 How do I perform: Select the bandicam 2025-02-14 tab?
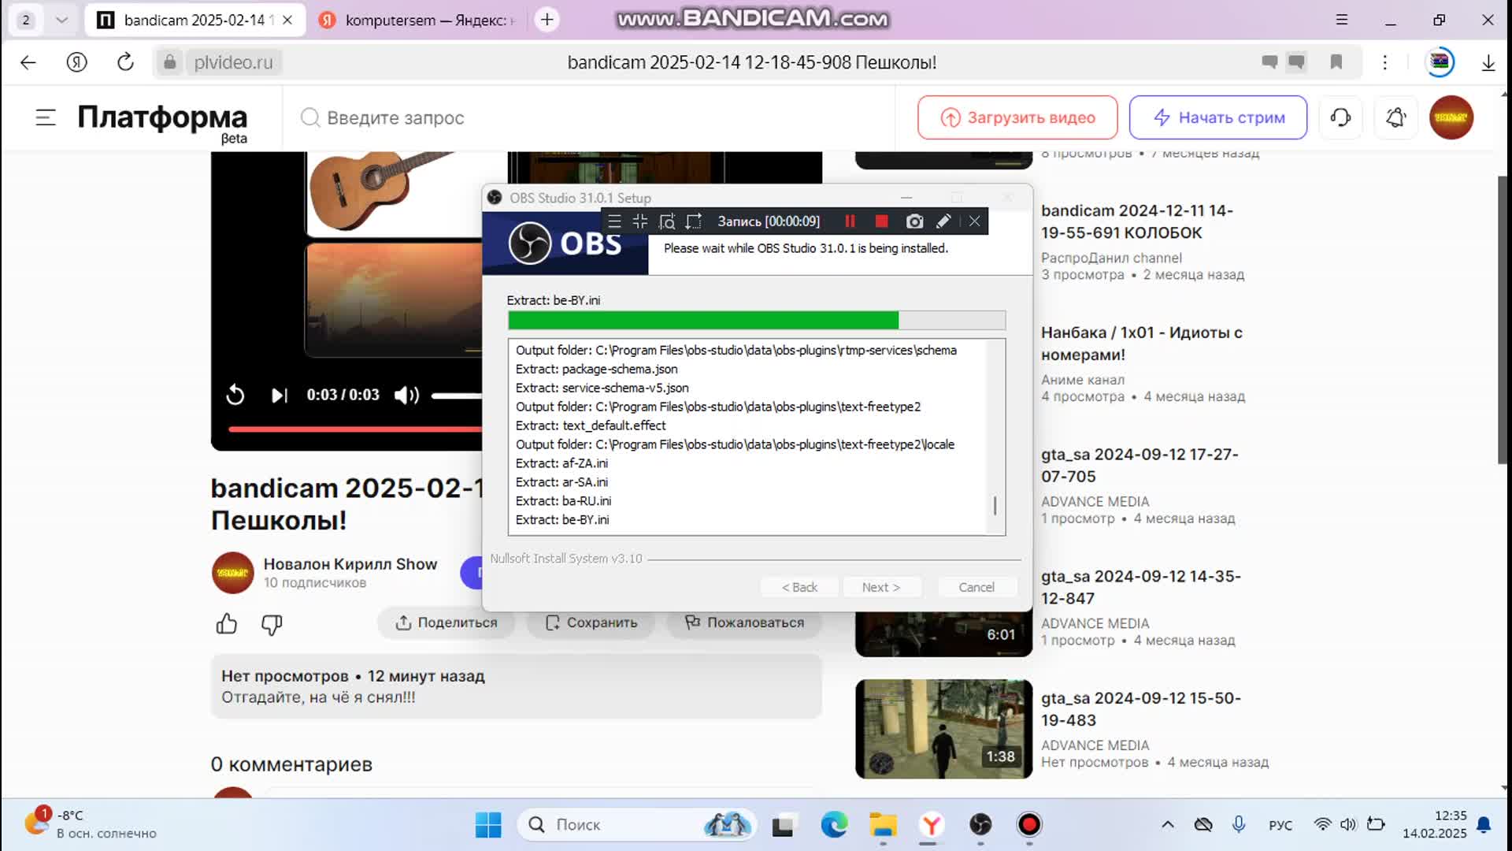[195, 20]
